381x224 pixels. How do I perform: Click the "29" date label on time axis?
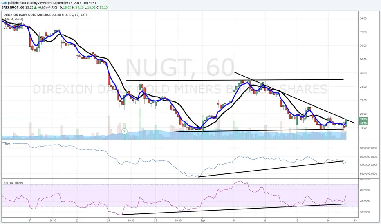point(155,220)
